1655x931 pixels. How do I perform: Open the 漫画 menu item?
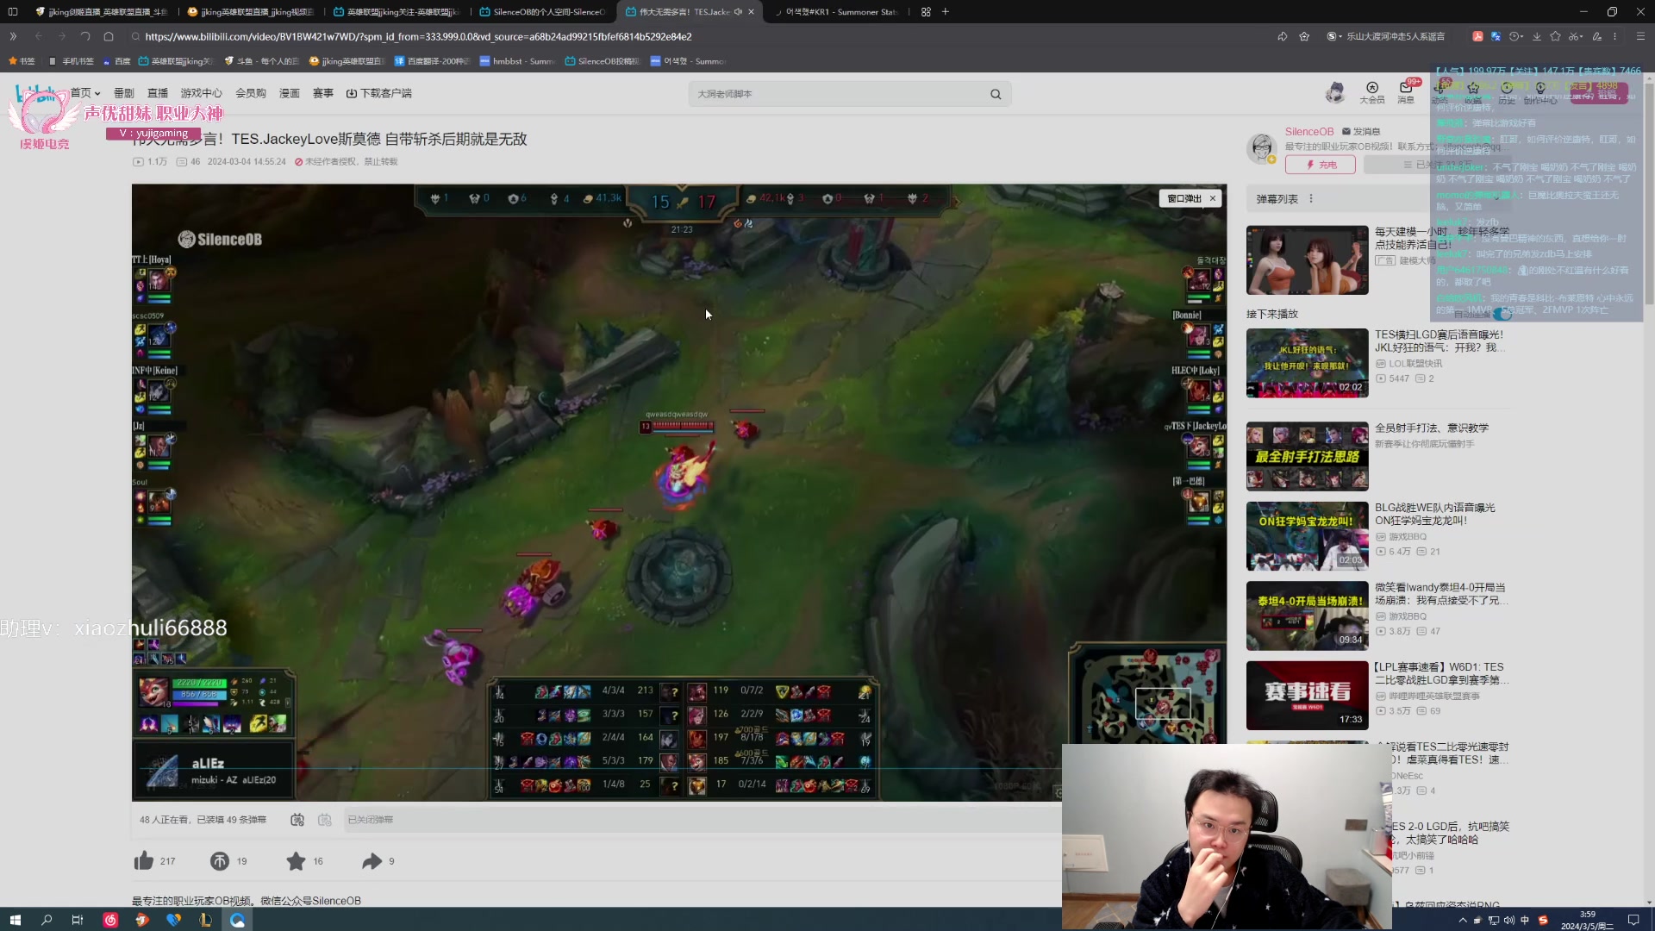coord(290,93)
